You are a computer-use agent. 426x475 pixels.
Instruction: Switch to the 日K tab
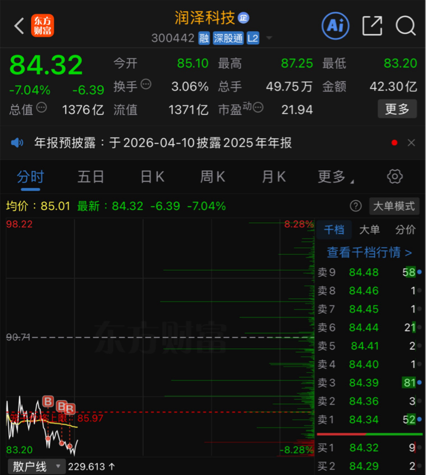(152, 177)
